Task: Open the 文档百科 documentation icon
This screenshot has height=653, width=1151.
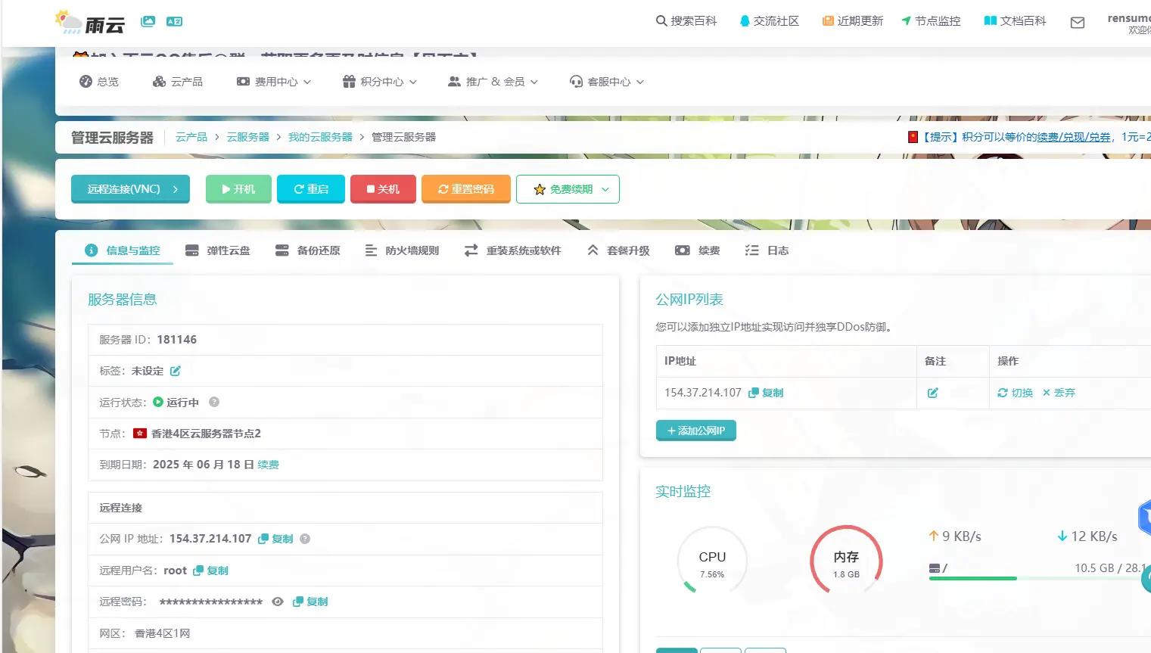Action: 990,20
